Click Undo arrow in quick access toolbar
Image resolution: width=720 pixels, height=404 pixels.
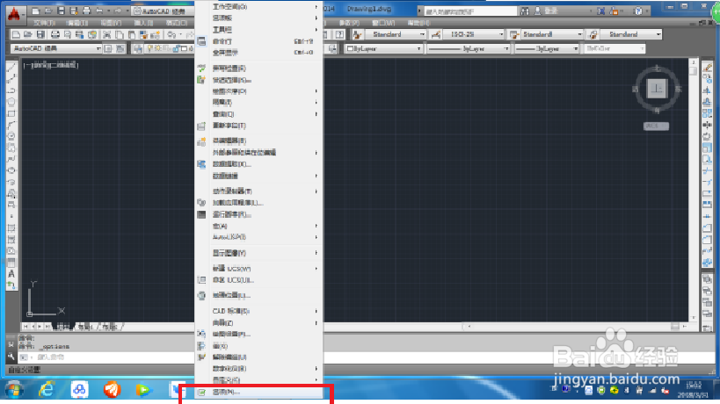(99, 11)
